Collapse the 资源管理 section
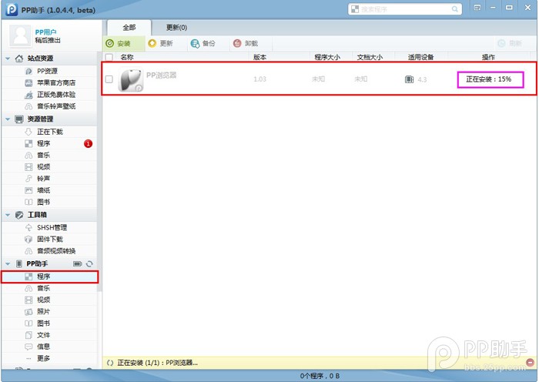Viewport: 539px width, 382px height. (x=8, y=119)
